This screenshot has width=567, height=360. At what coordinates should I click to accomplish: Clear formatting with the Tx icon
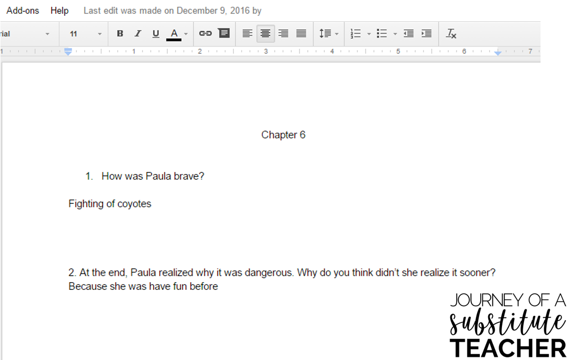[451, 34]
